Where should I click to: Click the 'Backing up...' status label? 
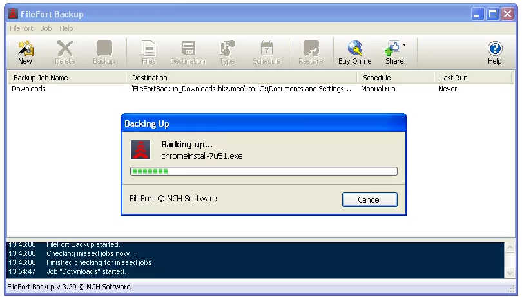click(187, 144)
